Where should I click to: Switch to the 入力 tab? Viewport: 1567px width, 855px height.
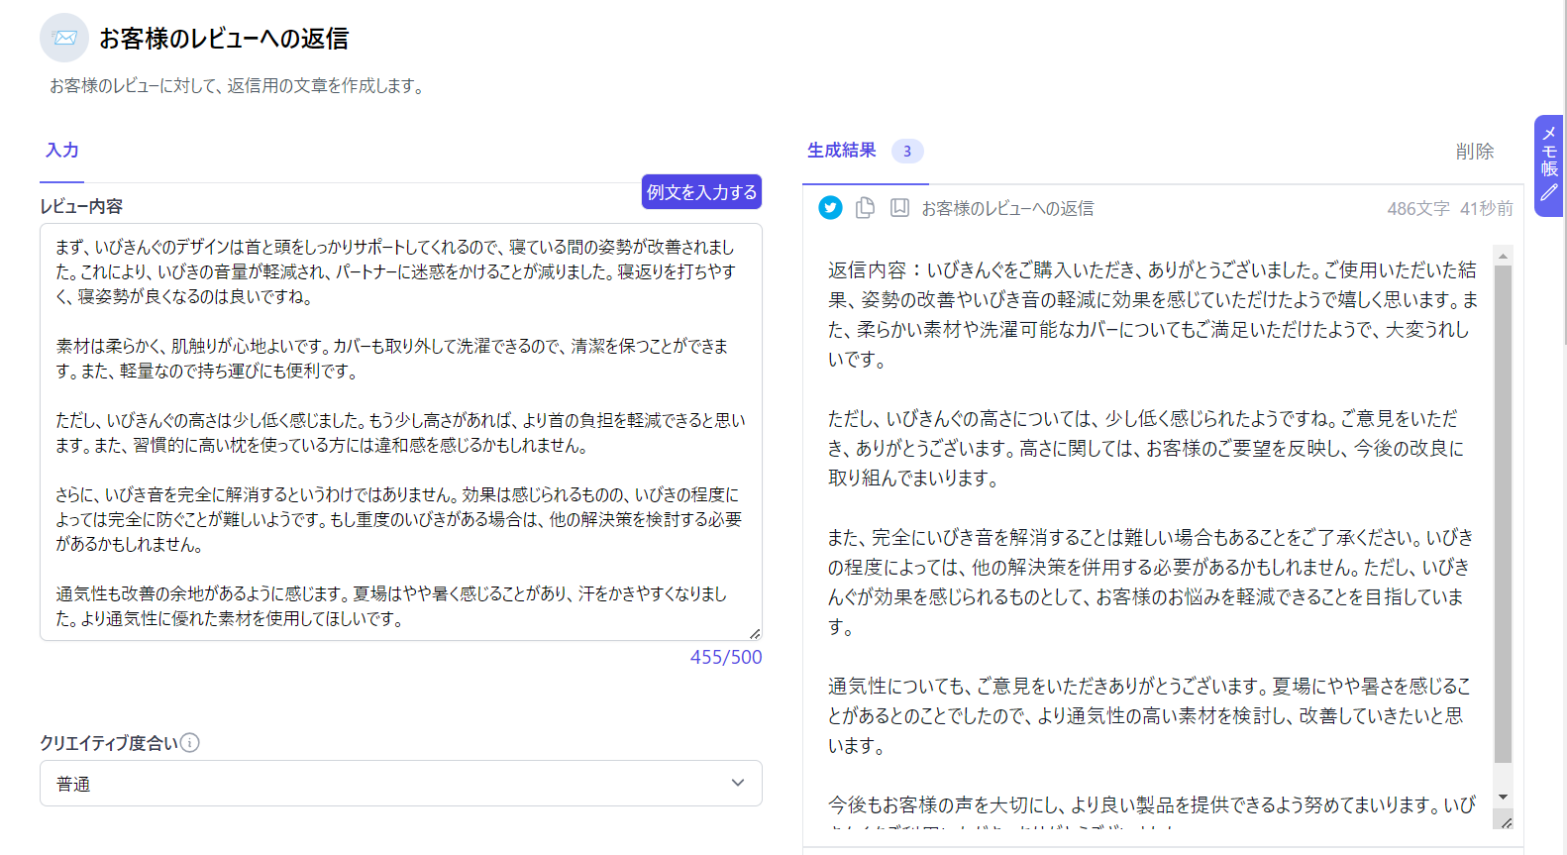pos(61,151)
